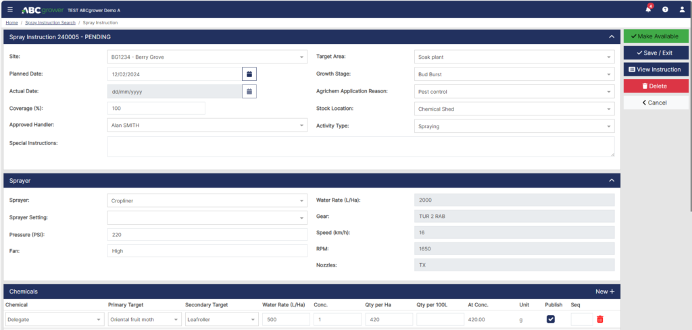The height and width of the screenshot is (330, 692).
Task: Open Planned Date calendar picker
Action: pos(249,74)
